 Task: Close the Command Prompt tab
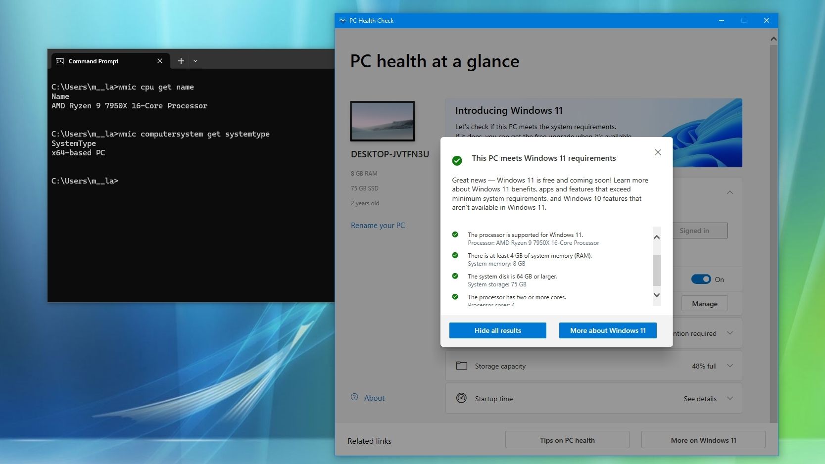click(x=160, y=61)
